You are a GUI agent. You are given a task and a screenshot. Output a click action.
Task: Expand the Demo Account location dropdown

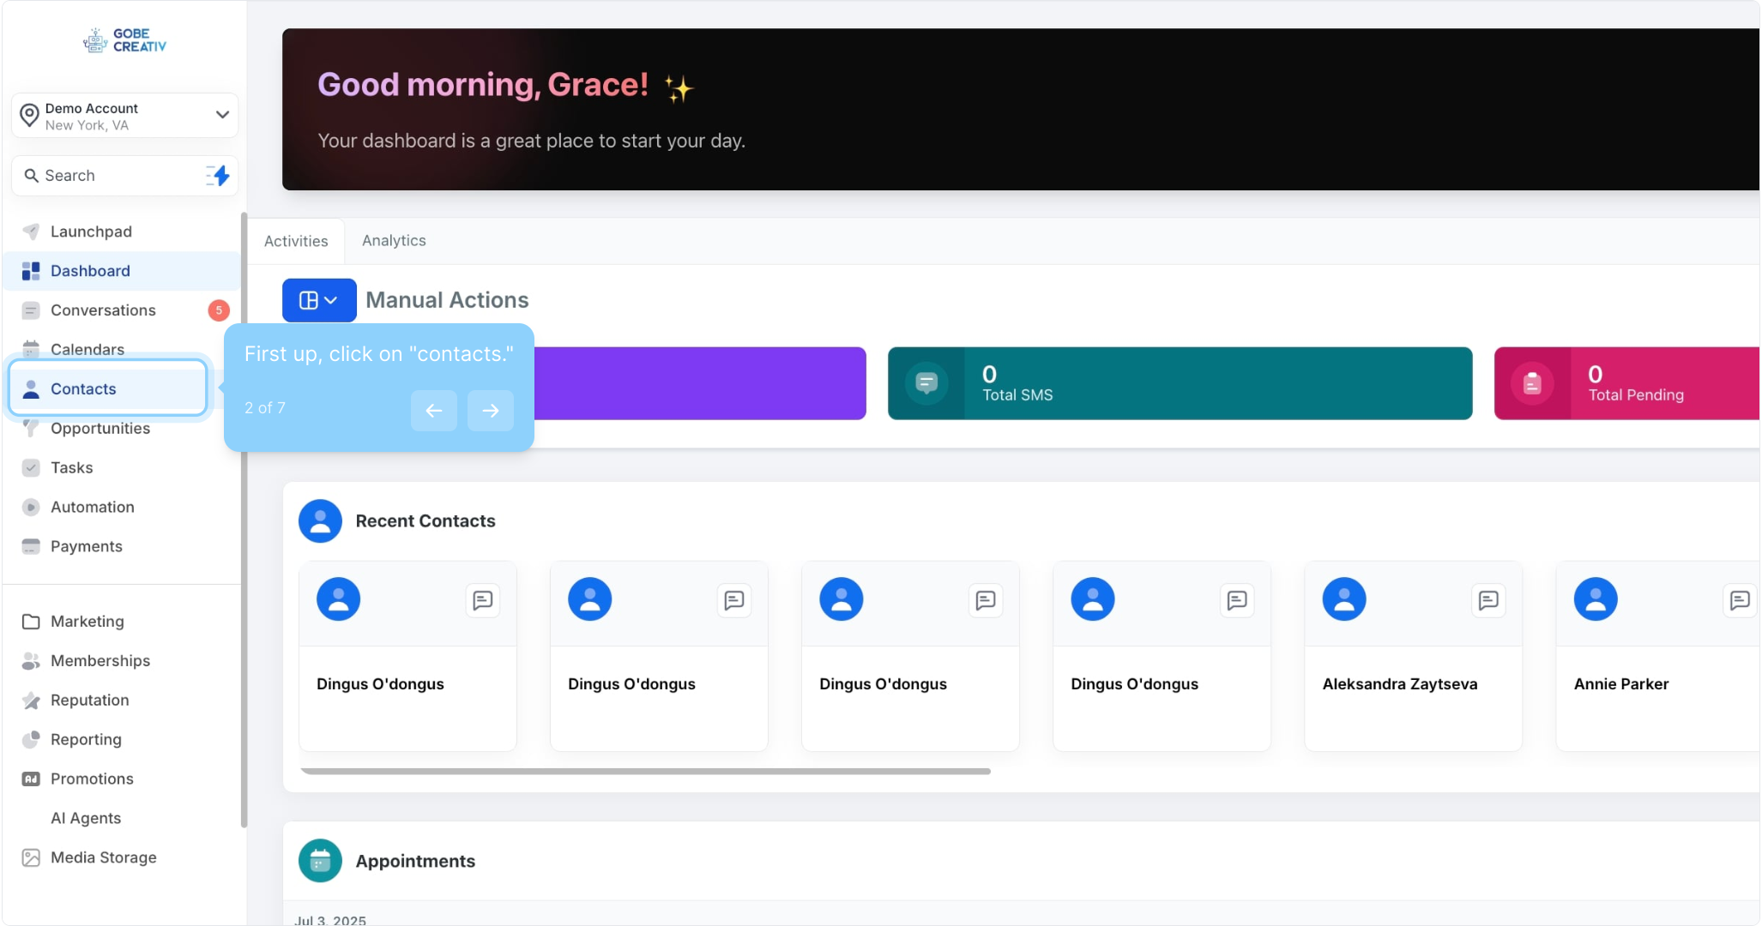coord(221,115)
